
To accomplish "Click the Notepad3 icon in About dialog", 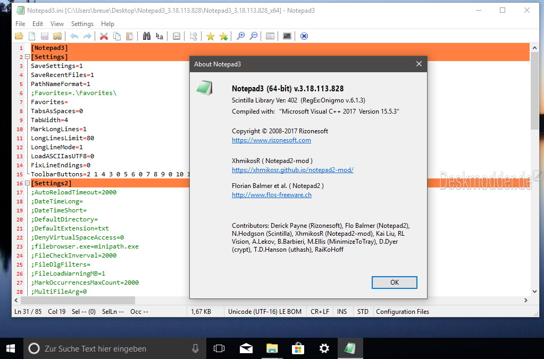I will pyautogui.click(x=205, y=88).
